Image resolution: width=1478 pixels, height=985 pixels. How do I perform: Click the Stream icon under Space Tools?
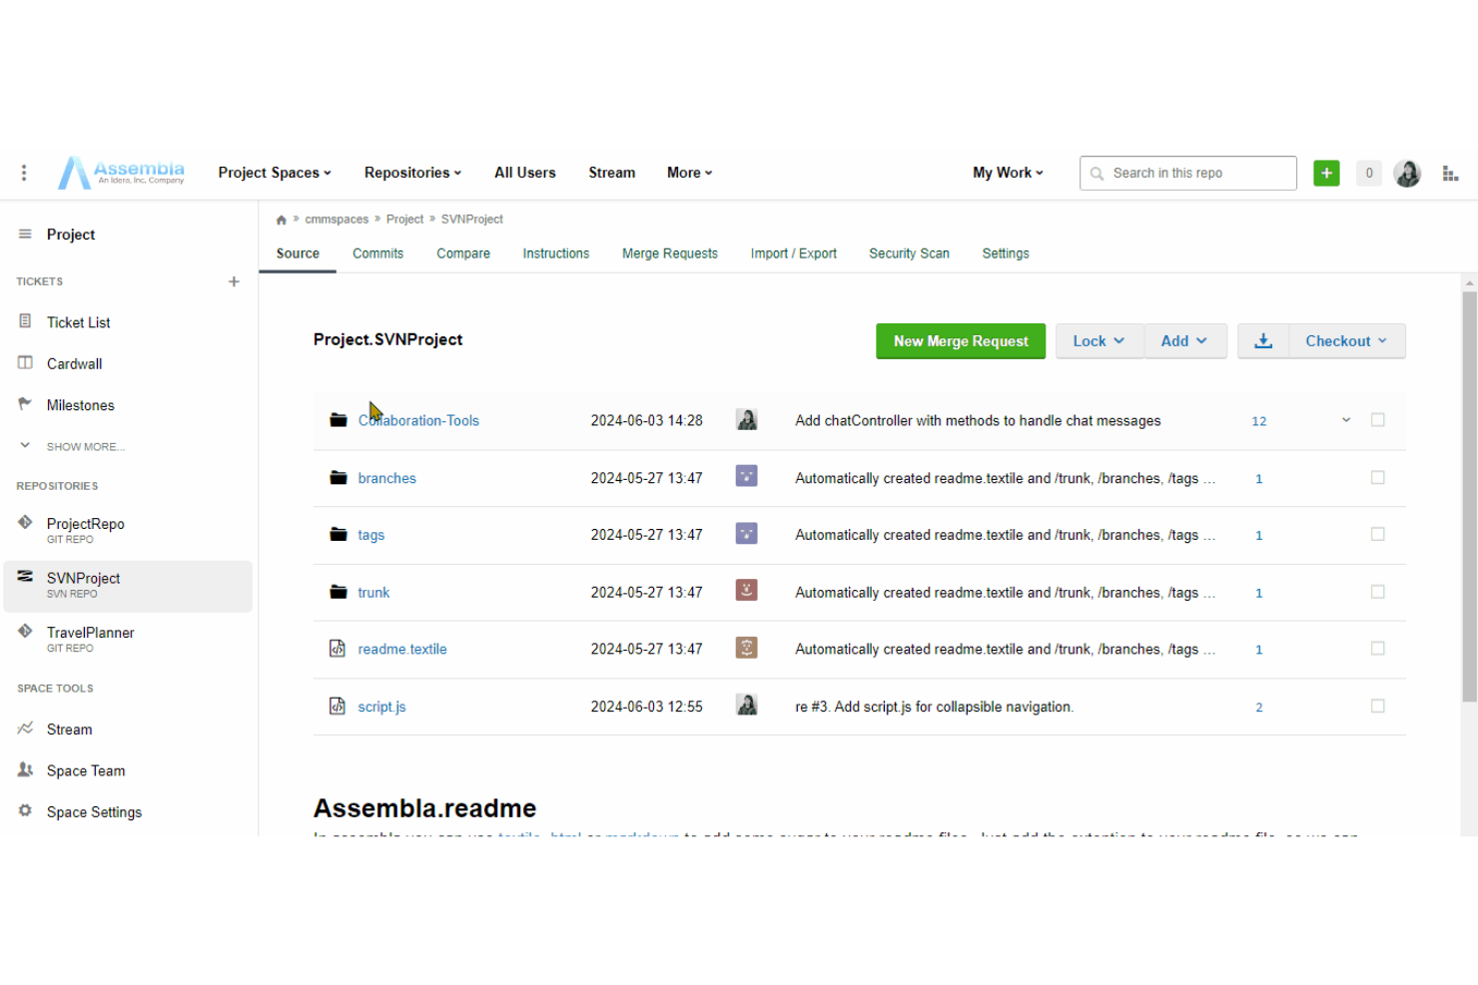pos(25,729)
